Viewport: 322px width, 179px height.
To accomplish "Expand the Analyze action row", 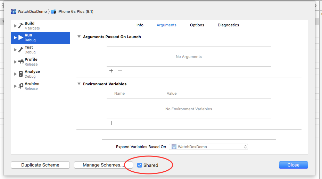I will (15, 74).
